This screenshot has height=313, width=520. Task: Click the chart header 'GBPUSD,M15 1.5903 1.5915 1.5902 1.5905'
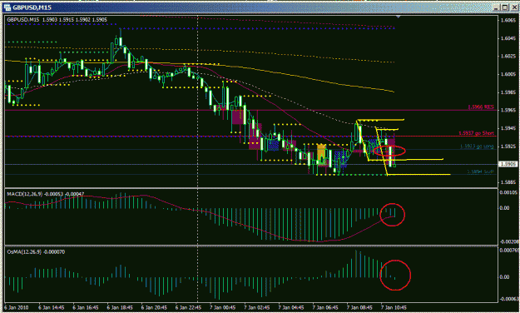click(57, 20)
